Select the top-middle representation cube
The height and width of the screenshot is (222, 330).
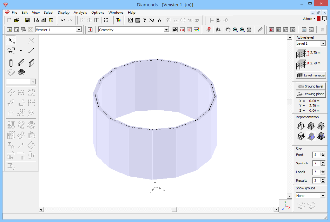coord(311,126)
